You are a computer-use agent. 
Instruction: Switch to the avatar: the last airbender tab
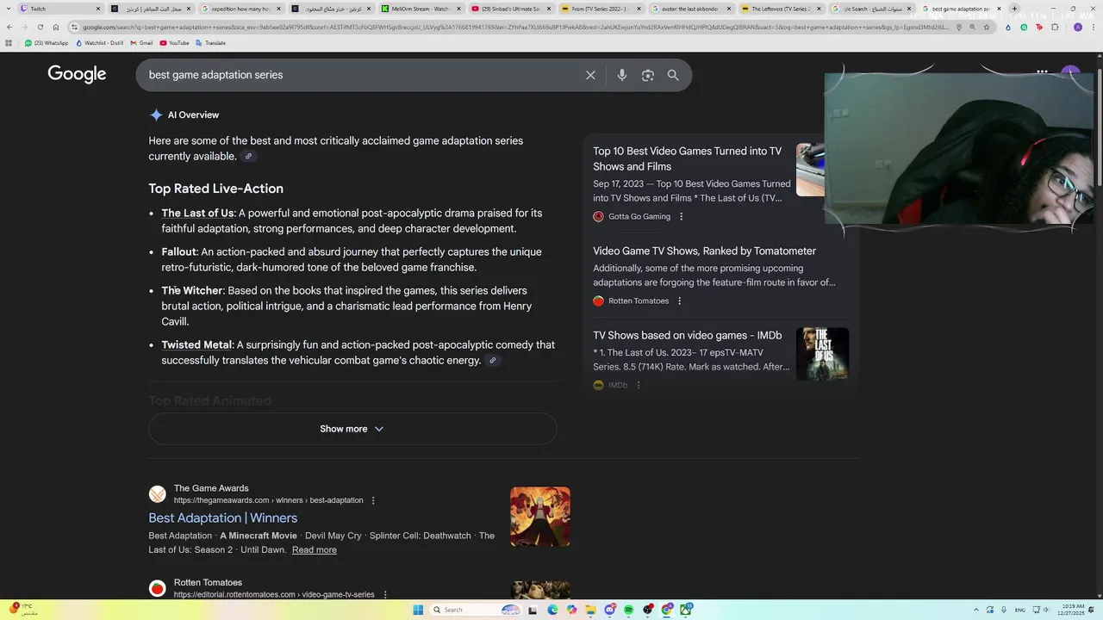click(x=691, y=9)
